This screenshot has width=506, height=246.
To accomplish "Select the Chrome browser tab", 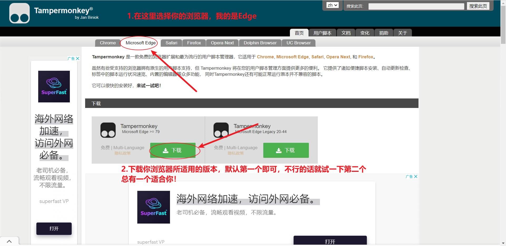I will tap(108, 43).
